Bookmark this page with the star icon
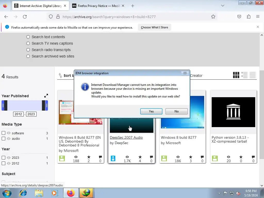The height and width of the screenshot is (198, 264). click(213, 17)
